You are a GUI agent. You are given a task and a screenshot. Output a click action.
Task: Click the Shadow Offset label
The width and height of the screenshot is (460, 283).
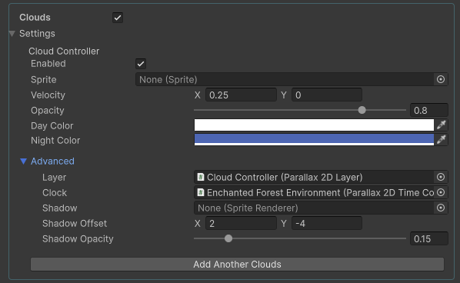pyautogui.click(x=75, y=224)
